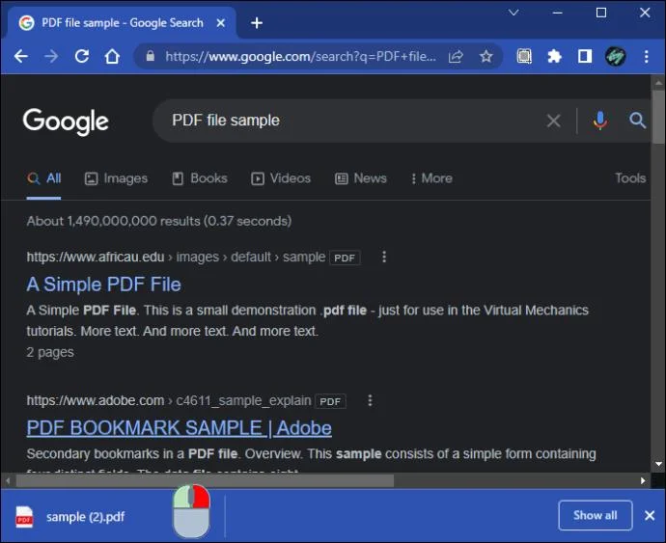Image resolution: width=666 pixels, height=543 pixels.
Task: Click the browser forward arrow
Action: [x=51, y=56]
